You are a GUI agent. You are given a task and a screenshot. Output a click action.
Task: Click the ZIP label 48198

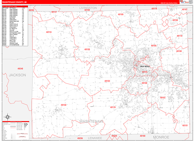pyautogui.click(x=179, y=51)
